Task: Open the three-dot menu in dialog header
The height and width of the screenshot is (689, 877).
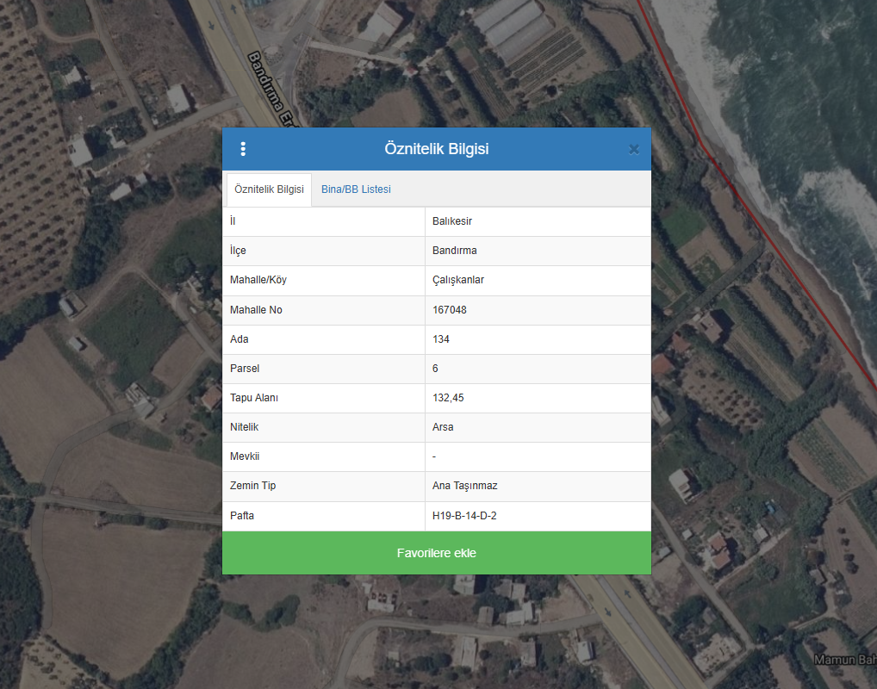Action: [x=243, y=149]
